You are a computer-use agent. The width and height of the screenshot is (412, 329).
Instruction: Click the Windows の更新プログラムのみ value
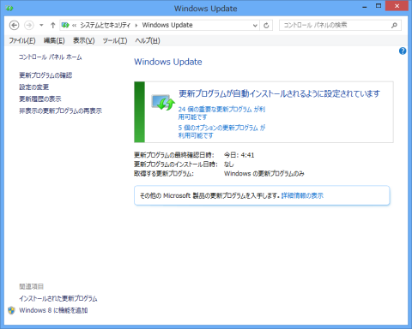[x=264, y=174]
